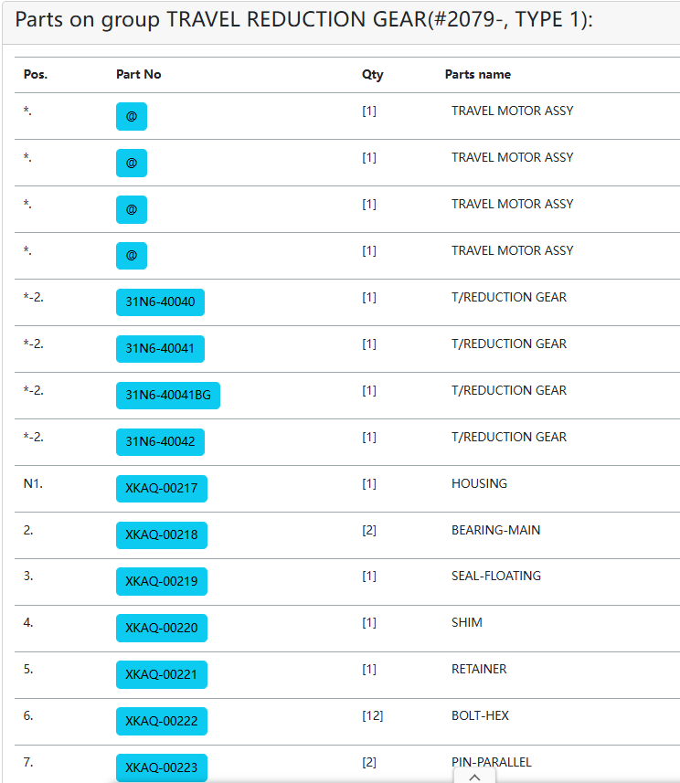Screen dimensions: 680x783
Task: Click the XKAQ-00221 retainer part button
Action: pos(162,674)
